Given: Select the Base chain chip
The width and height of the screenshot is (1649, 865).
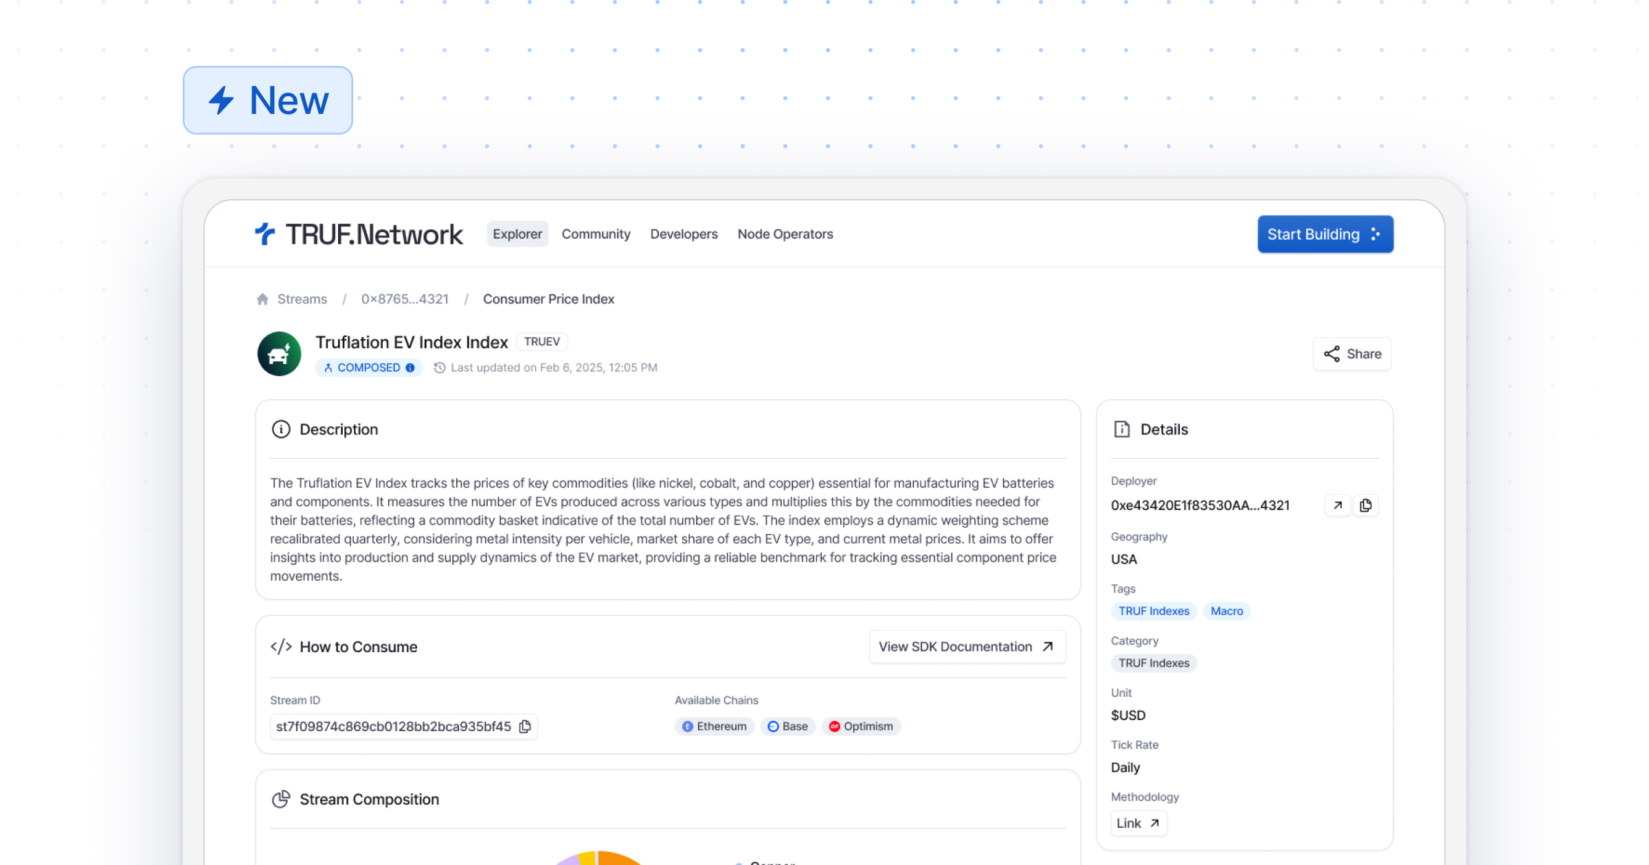Looking at the screenshot, I should pyautogui.click(x=788, y=727).
